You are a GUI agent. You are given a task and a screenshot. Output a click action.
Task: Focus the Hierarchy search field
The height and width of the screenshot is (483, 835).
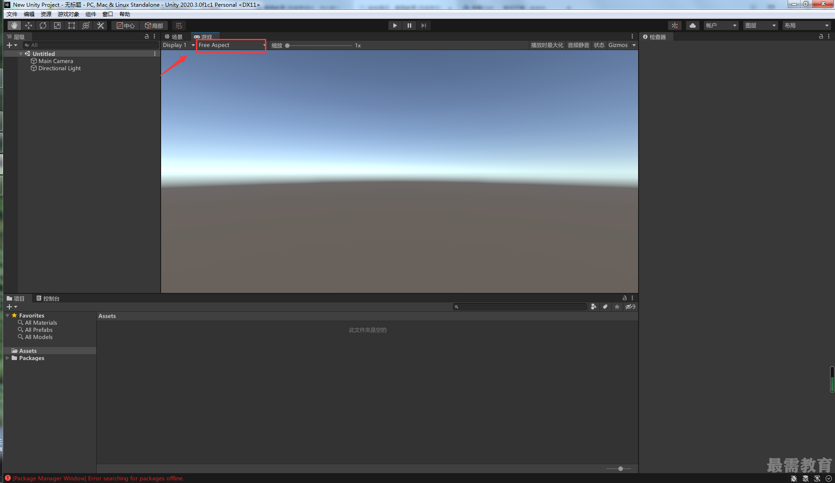click(91, 45)
